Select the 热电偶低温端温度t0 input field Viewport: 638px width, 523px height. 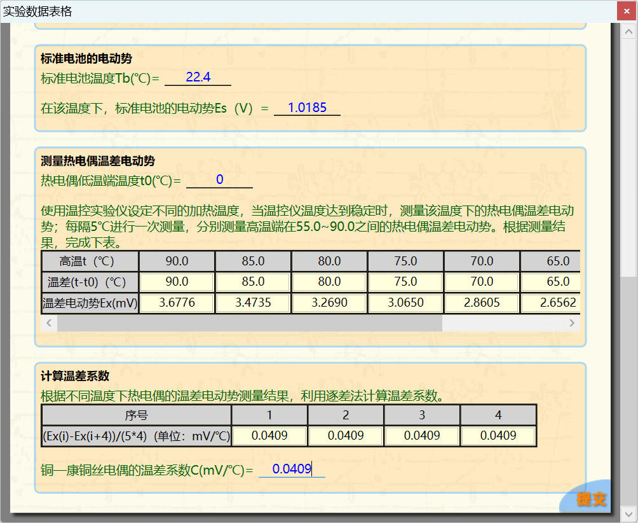(x=219, y=181)
